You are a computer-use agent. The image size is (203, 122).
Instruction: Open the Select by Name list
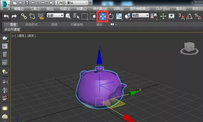point(76,16)
